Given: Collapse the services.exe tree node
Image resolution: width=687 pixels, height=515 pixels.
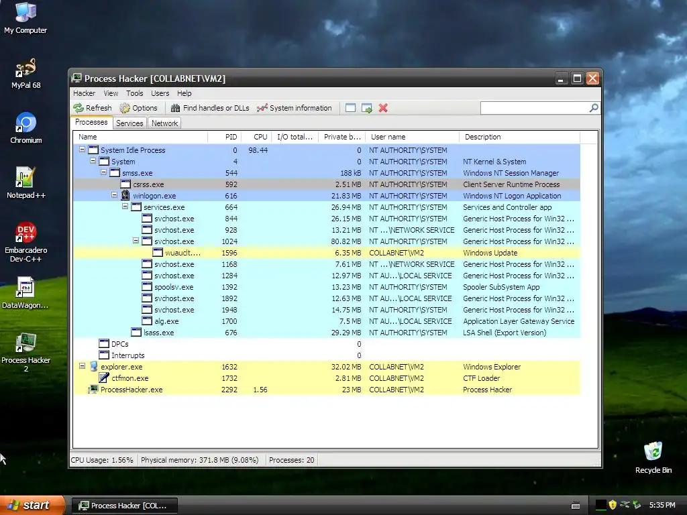Looking at the screenshot, I should click(x=125, y=207).
